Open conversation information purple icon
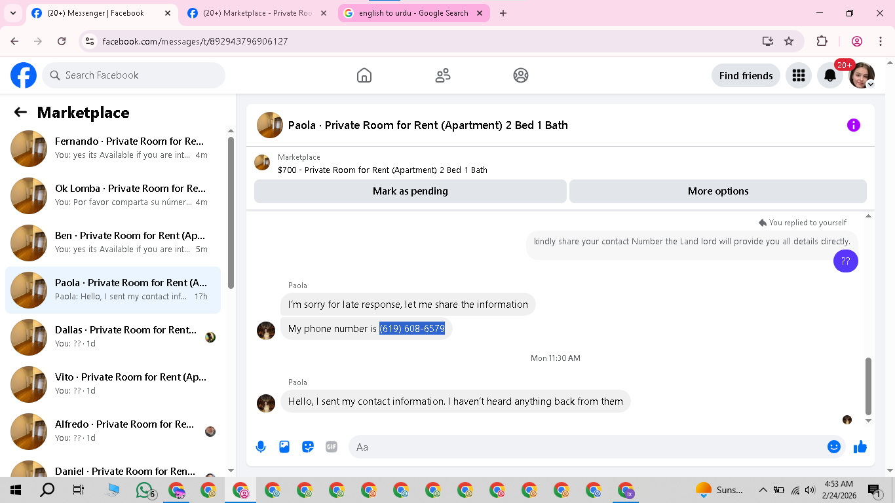The image size is (895, 503). pos(853,125)
